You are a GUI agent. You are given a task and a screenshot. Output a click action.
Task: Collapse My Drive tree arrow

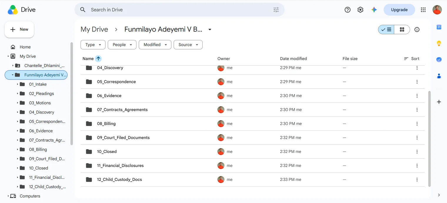[8, 56]
